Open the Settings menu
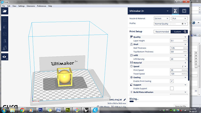Viewport: 201px width, 113px height. click(x=21, y=6)
